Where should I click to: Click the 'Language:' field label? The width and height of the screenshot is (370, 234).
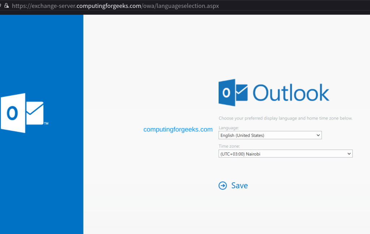pos(228,127)
